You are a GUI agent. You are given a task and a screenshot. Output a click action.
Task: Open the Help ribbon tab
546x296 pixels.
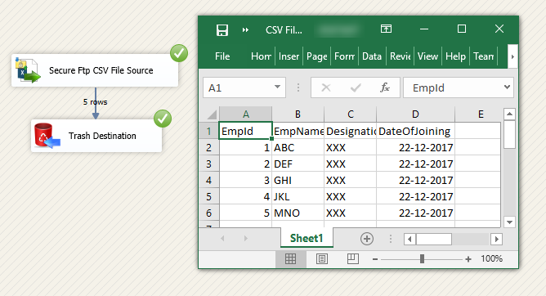455,56
